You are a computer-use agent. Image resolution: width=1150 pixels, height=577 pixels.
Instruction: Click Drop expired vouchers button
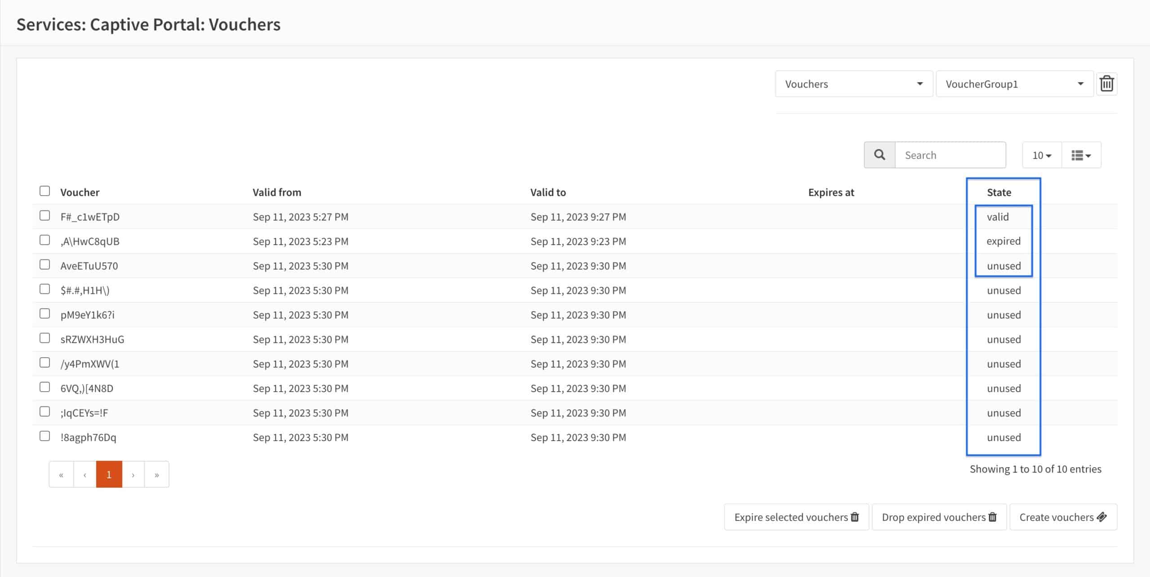pos(939,517)
